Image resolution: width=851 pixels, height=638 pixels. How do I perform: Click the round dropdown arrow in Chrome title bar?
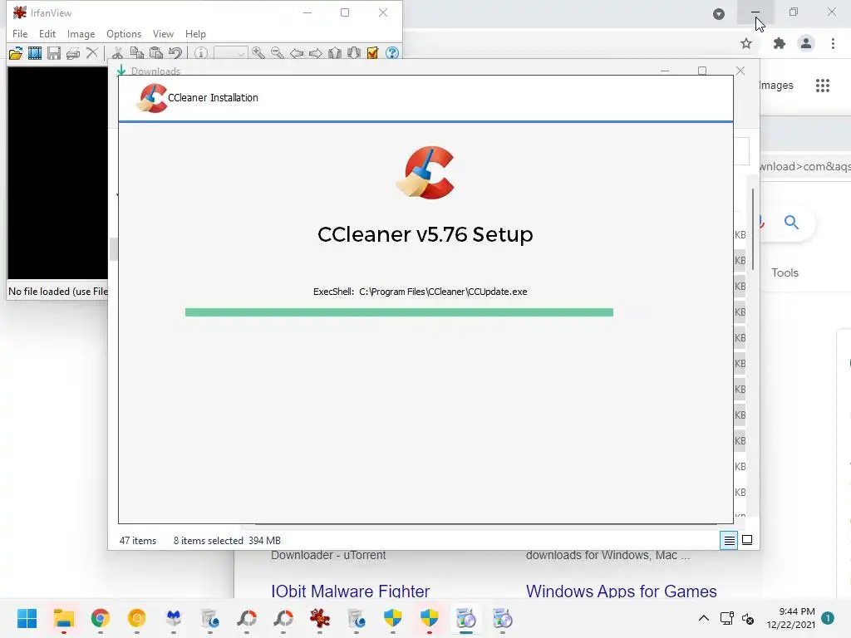pyautogui.click(x=719, y=14)
